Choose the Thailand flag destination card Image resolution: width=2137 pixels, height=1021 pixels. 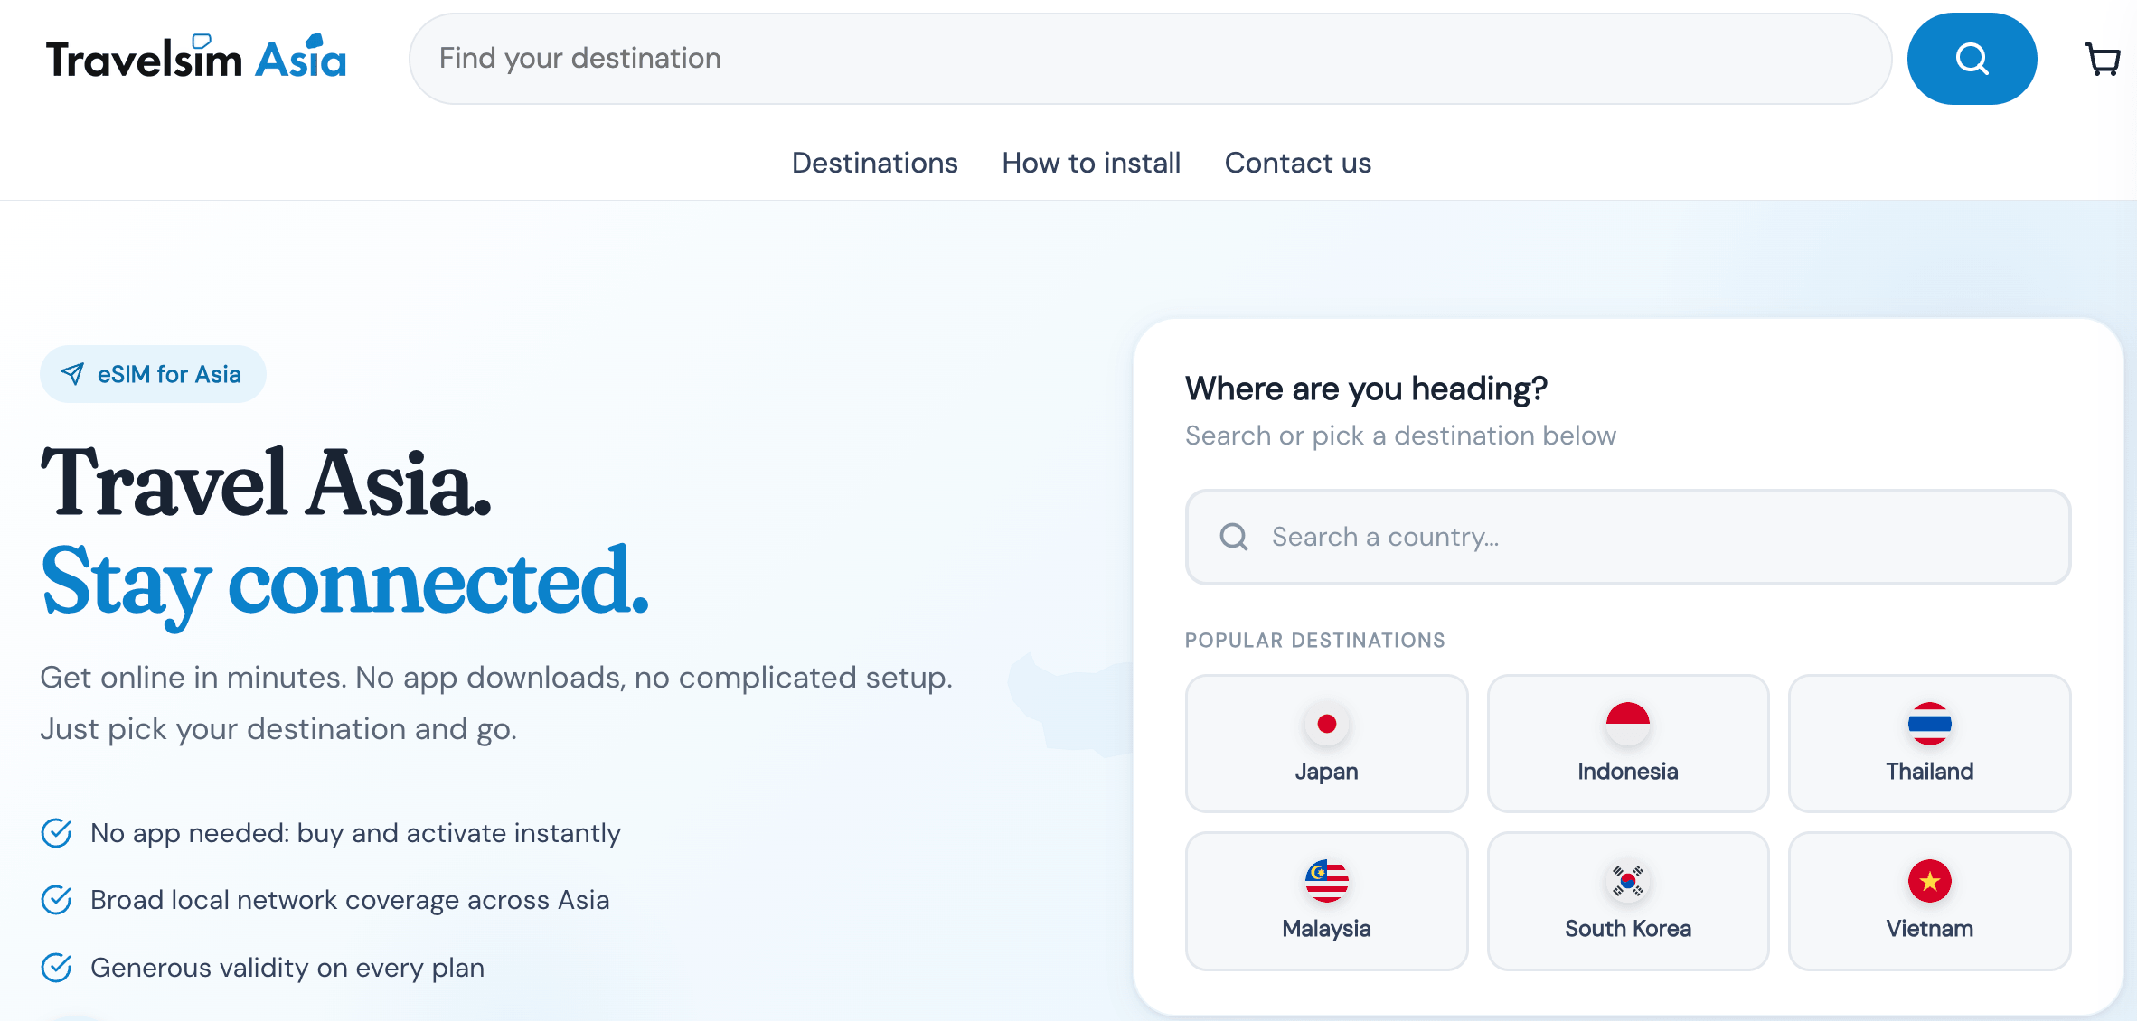click(x=1929, y=744)
